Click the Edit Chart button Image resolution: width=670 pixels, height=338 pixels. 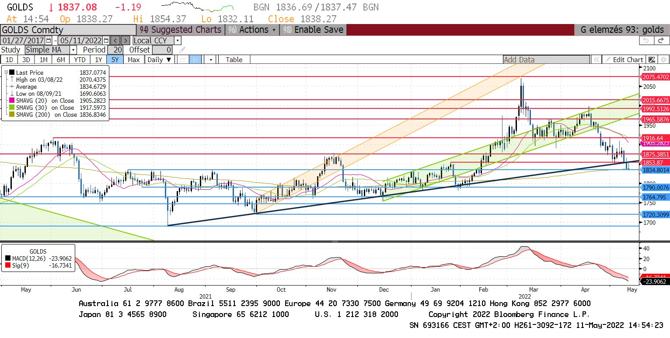624,59
